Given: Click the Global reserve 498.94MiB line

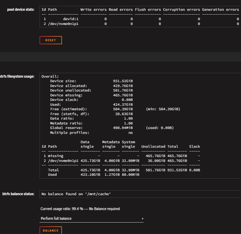Looking at the screenshot, I should [112, 128].
